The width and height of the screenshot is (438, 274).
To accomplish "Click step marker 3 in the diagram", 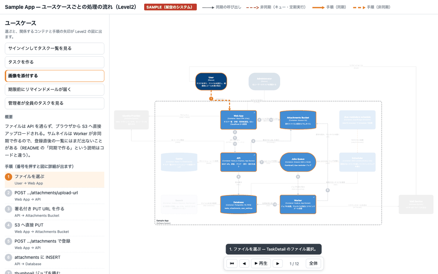I will (x=253, y=141).
